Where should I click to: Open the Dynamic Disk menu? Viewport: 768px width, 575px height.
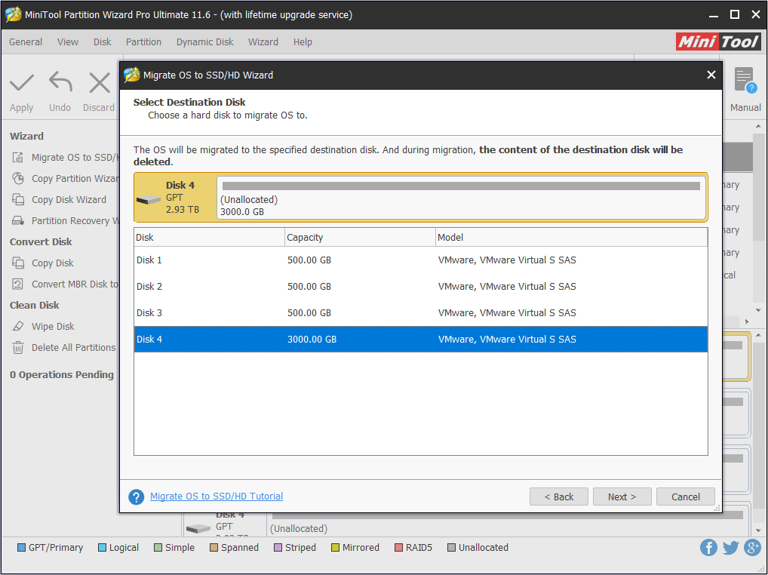point(204,42)
